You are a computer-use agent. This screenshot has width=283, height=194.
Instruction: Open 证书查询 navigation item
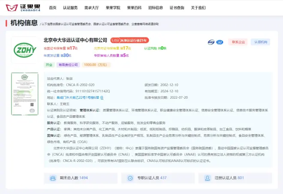(177, 8)
